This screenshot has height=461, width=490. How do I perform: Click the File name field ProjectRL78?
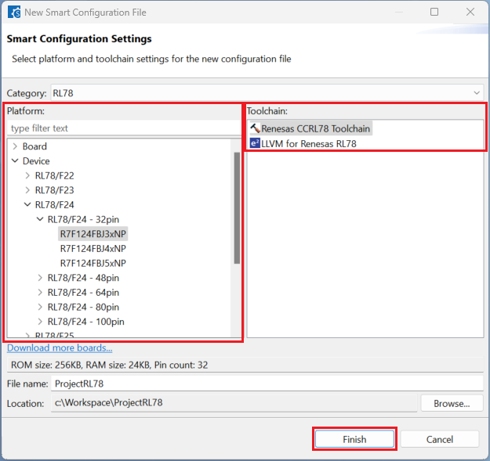click(x=267, y=384)
